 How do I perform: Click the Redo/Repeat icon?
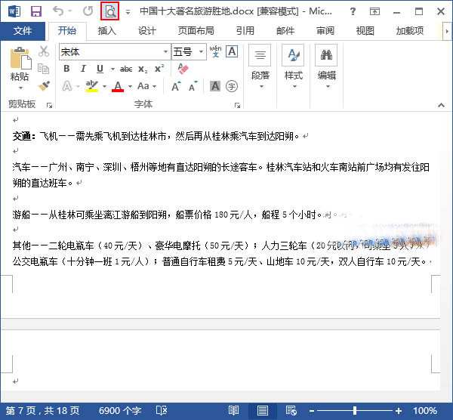(88, 11)
